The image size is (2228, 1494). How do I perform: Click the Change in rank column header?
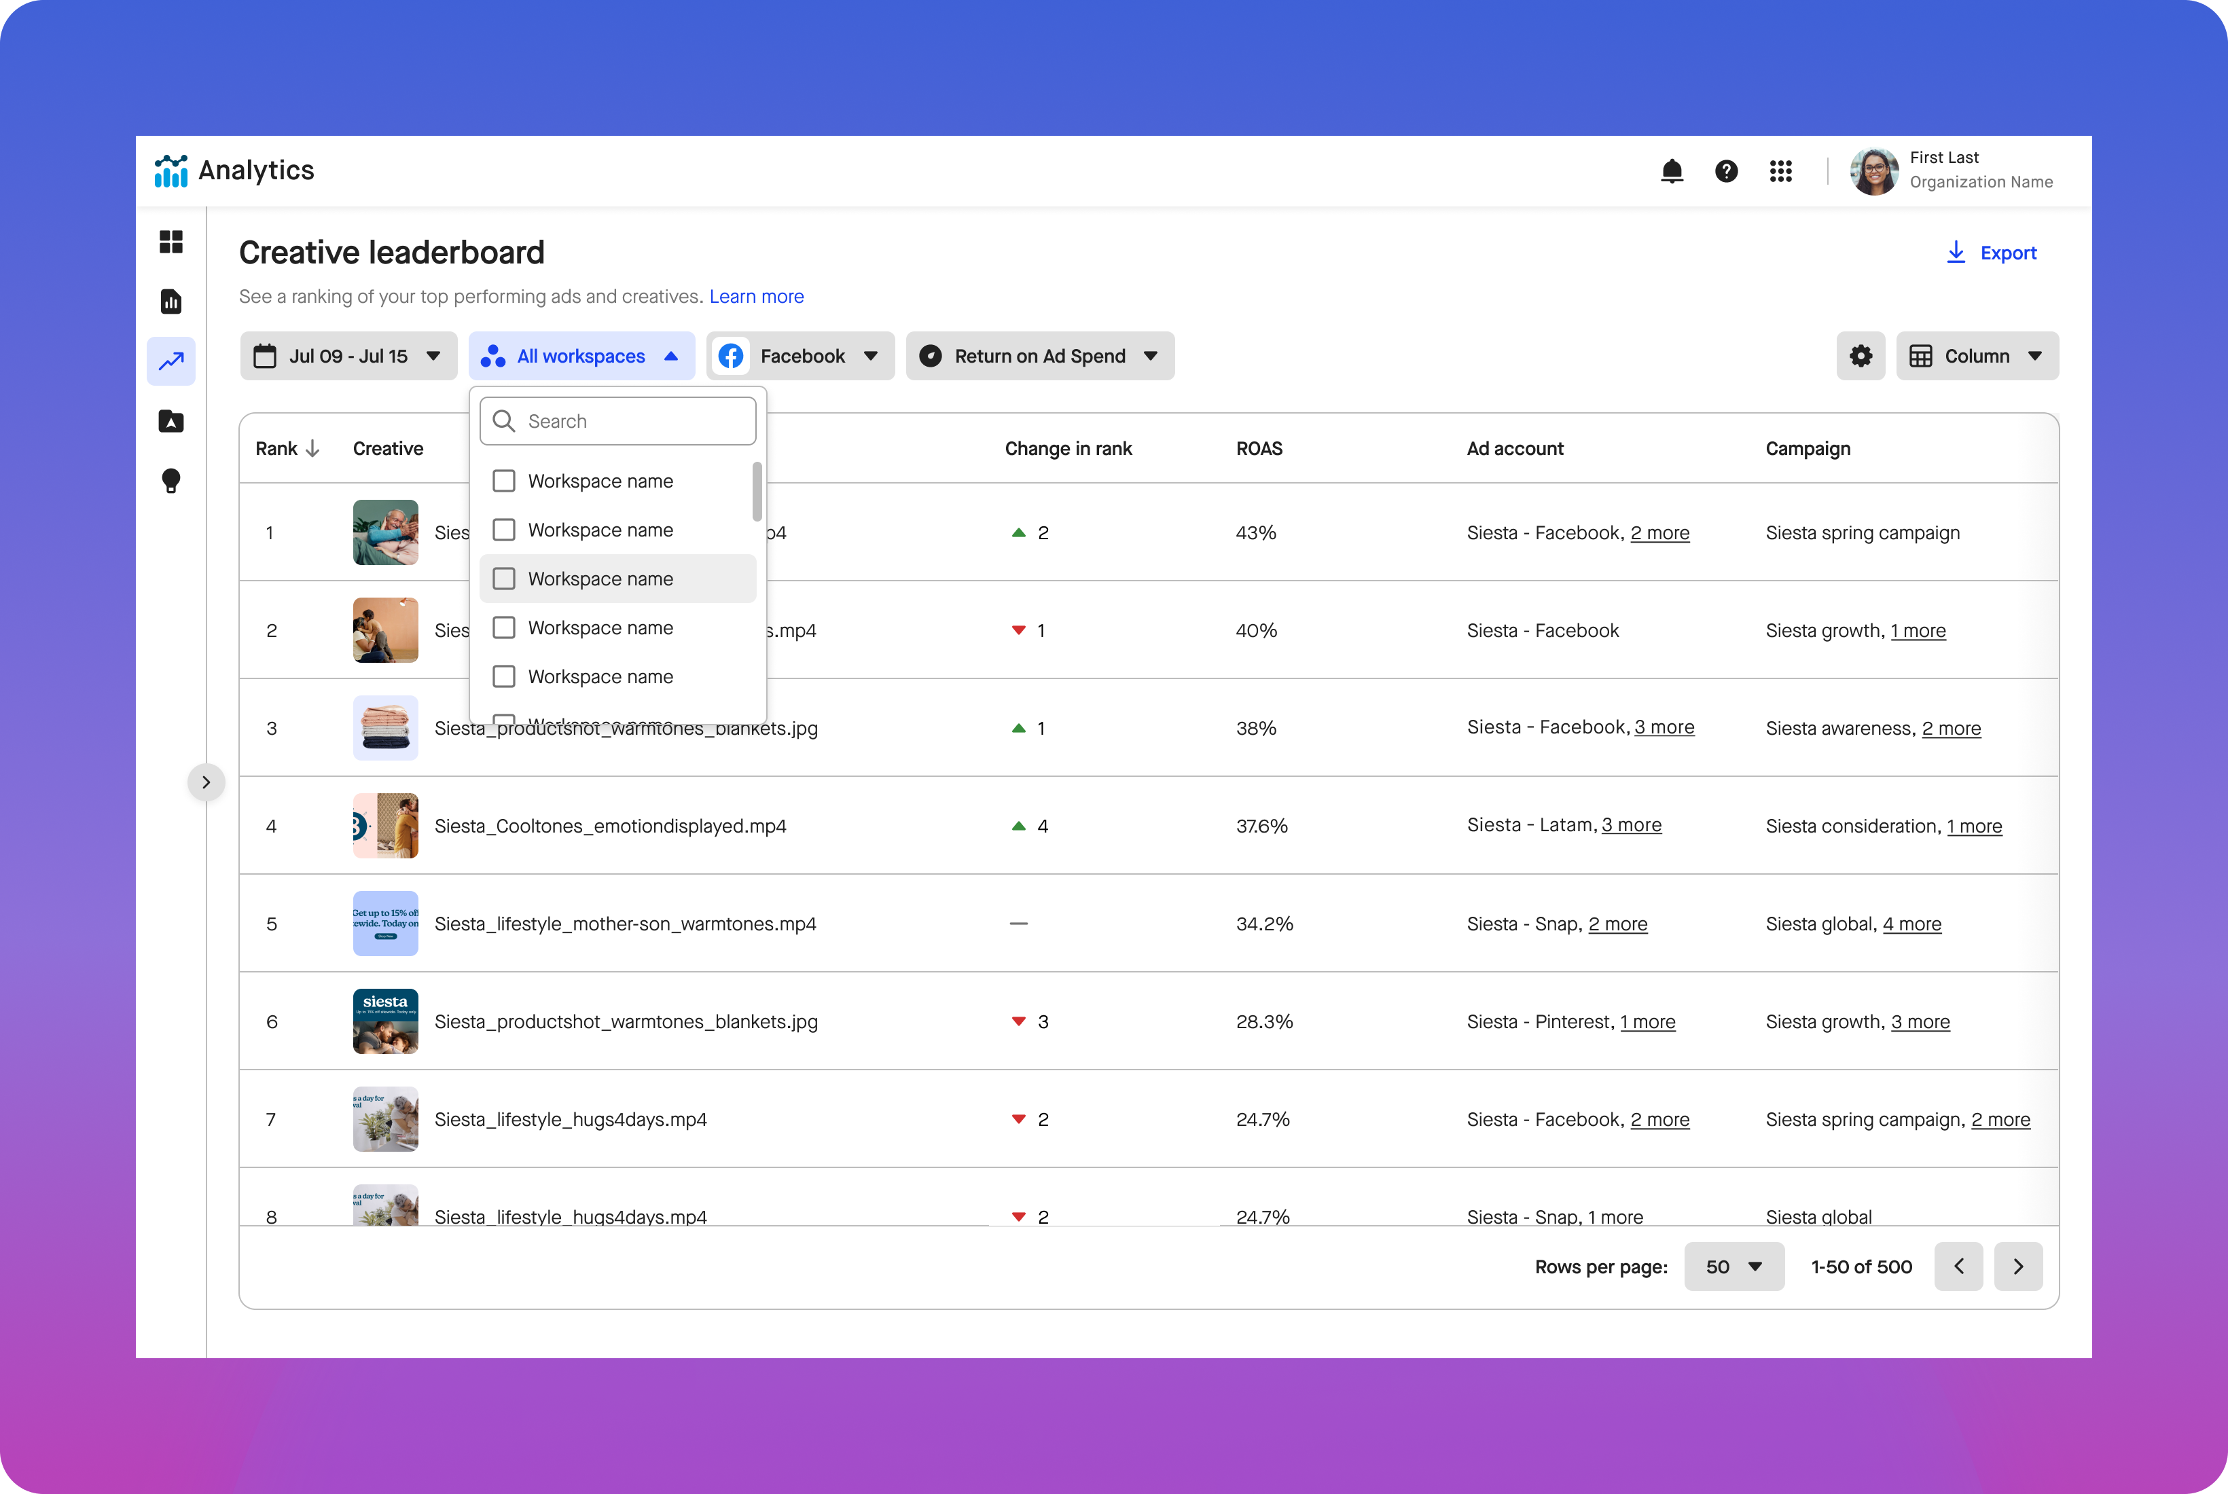pyautogui.click(x=1067, y=449)
